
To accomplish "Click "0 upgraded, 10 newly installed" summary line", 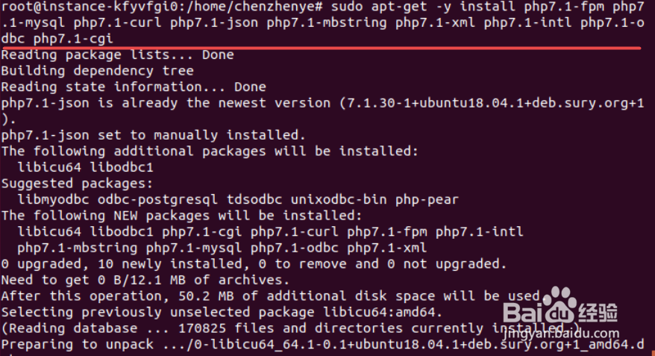I will pos(254,263).
